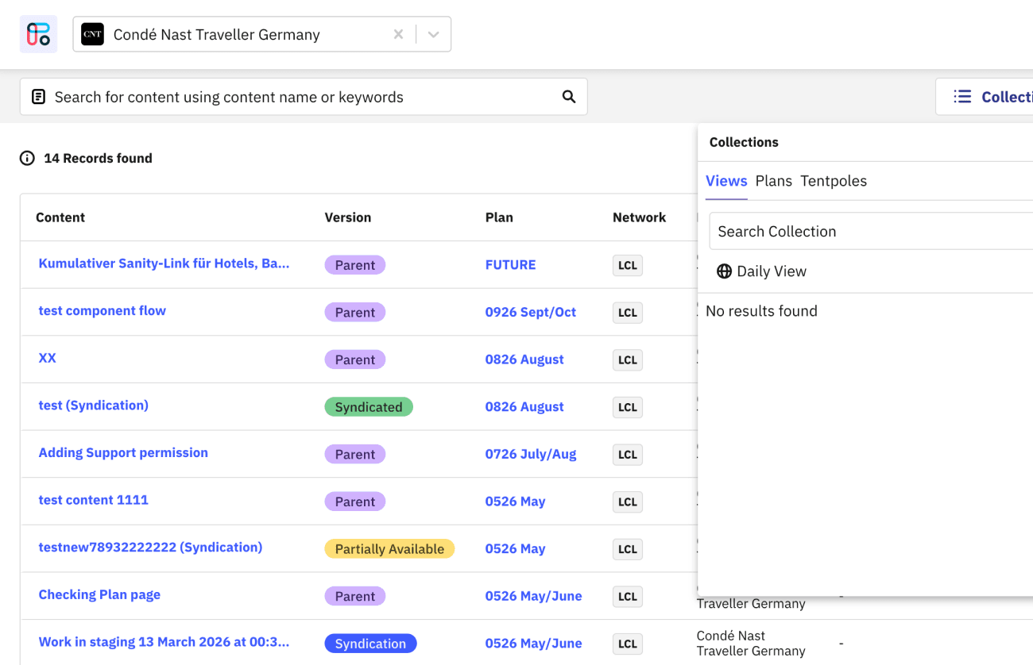The image size is (1033, 665).
Task: Click the globe icon beside Daily View
Action: 724,271
